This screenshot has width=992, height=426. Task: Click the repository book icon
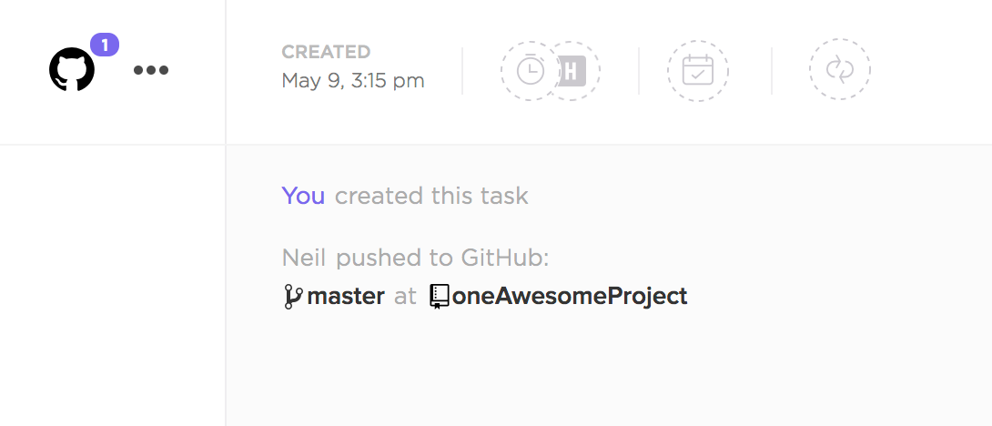pyautogui.click(x=440, y=297)
